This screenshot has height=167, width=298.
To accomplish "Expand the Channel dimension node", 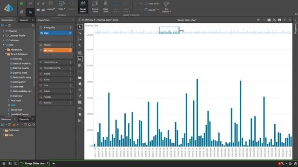I will (x=3, y=31).
